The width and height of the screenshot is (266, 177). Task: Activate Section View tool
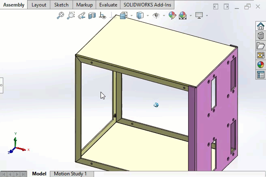(x=92, y=15)
